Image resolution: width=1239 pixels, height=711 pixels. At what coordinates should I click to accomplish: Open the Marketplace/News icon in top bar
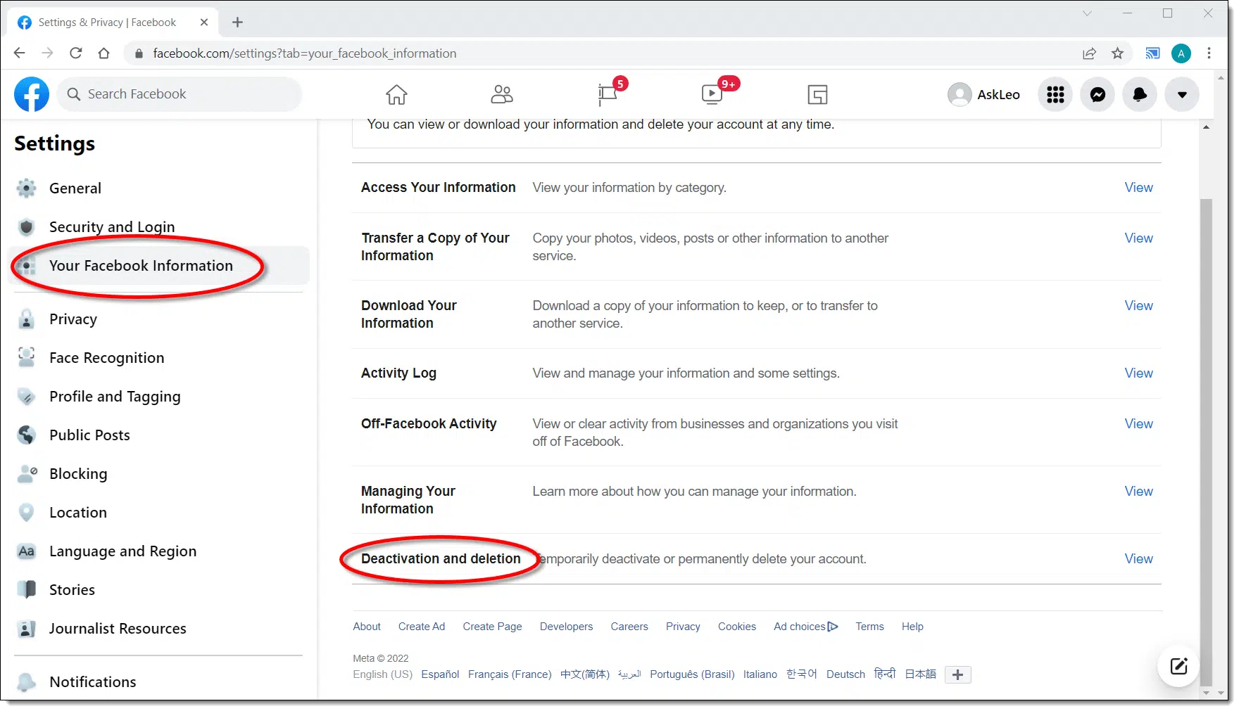tap(817, 94)
